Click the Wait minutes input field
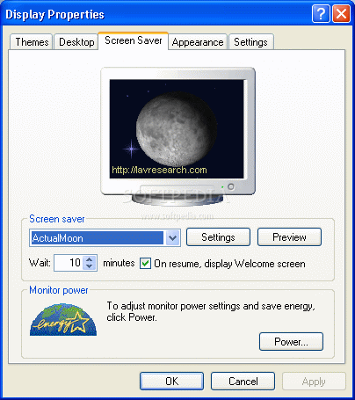The image size is (355, 400). point(69,263)
